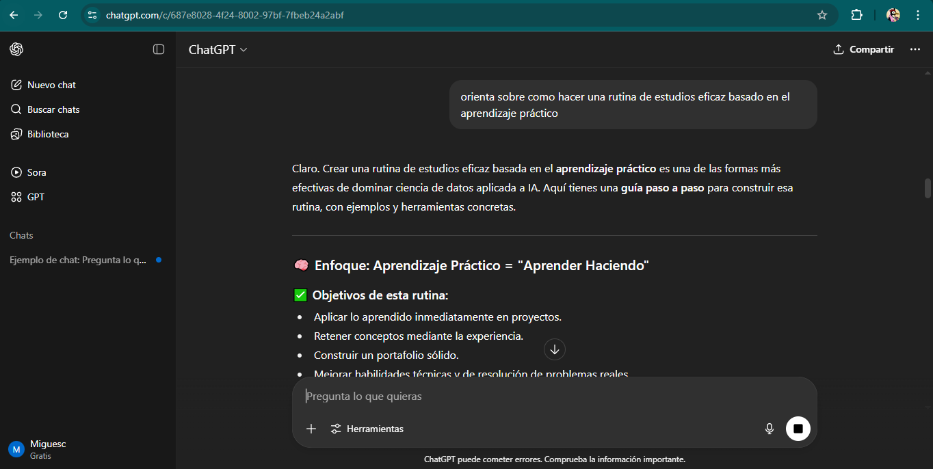The width and height of the screenshot is (933, 469).
Task: Open the browser extensions puzzle icon
Action: 856,15
